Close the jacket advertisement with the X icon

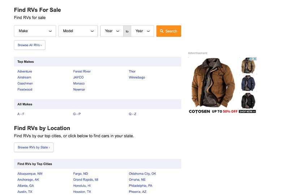255,59
